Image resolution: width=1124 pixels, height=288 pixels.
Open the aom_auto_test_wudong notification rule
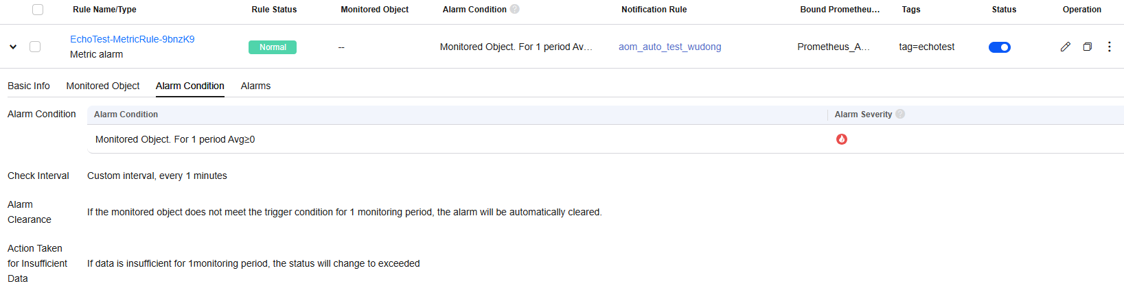669,47
